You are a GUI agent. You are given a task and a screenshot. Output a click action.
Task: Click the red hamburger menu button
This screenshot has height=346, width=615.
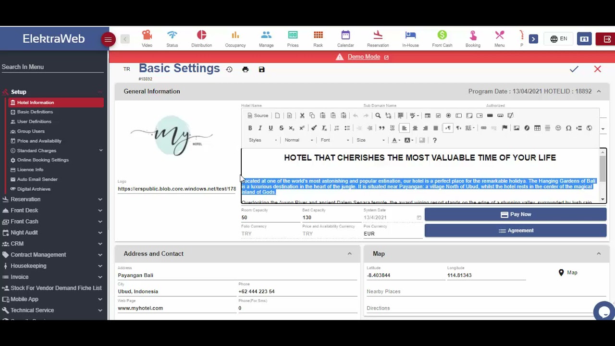[108, 39]
